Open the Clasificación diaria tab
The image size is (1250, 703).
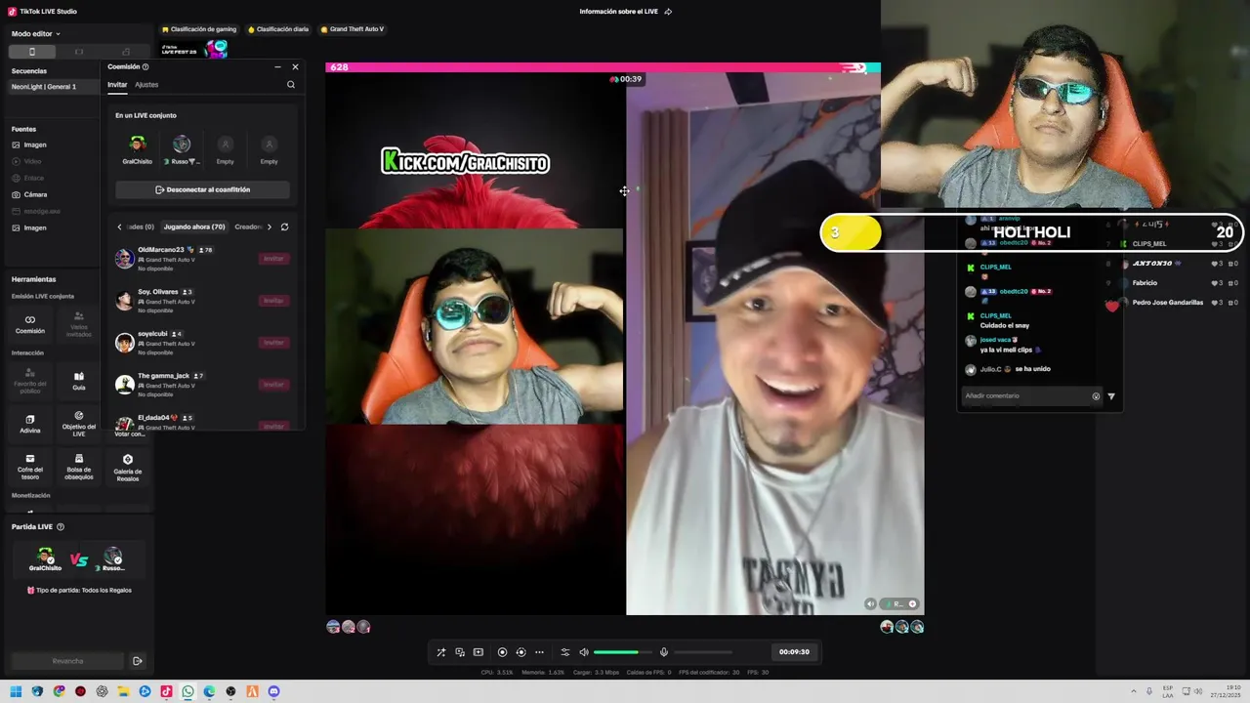tap(278, 29)
